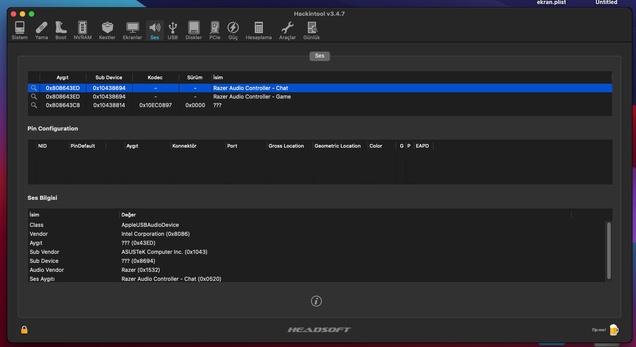This screenshot has height=347, width=636.
Task: Click the Ses tab label
Action: 320,56
